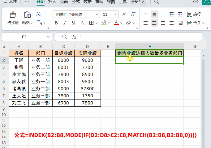Open Clear eraser dropdown arrow
This screenshot has width=211, height=148.
click(x=134, y=23)
